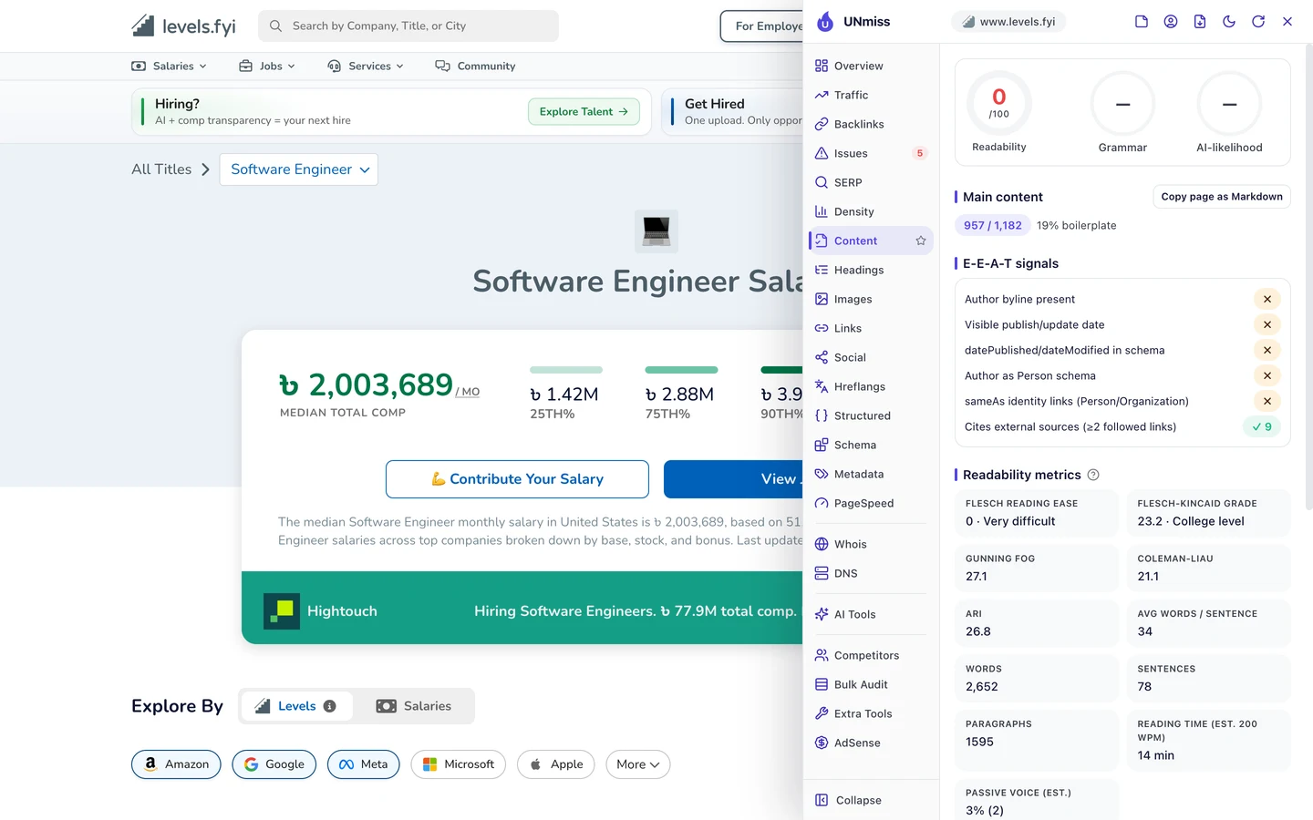Click the Social share icon in sidebar

click(822, 357)
